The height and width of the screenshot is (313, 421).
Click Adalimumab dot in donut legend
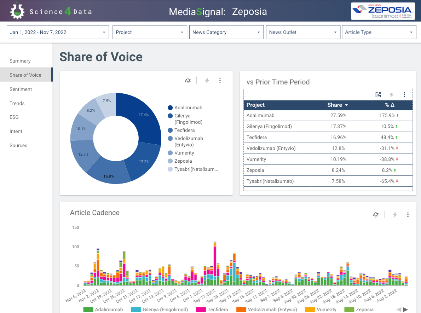click(x=170, y=108)
